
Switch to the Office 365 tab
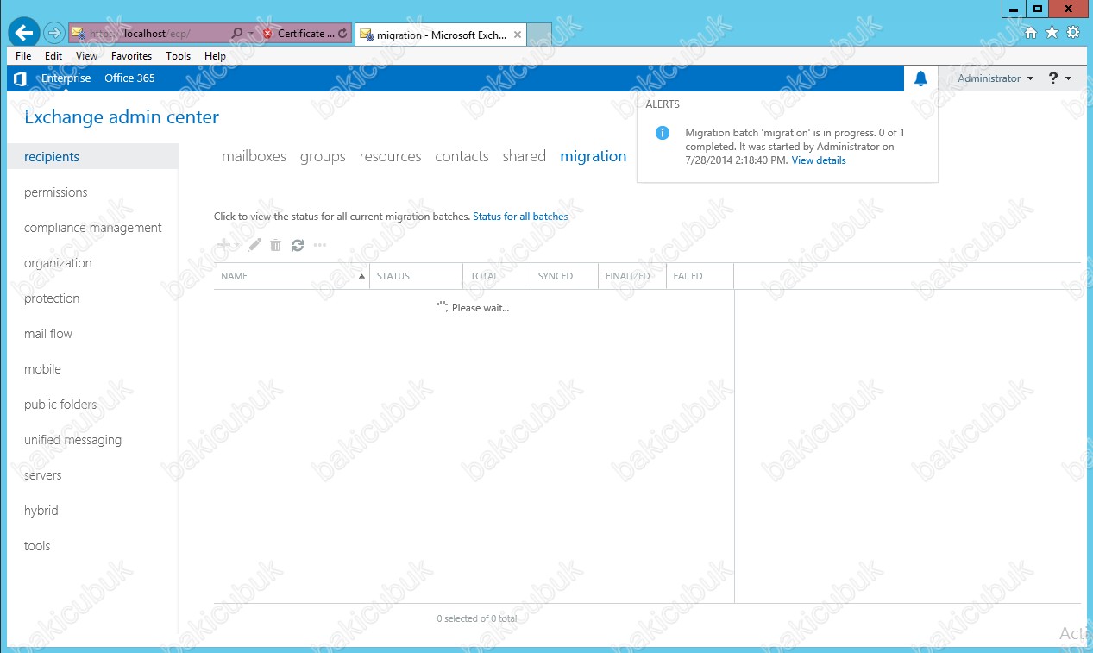129,78
